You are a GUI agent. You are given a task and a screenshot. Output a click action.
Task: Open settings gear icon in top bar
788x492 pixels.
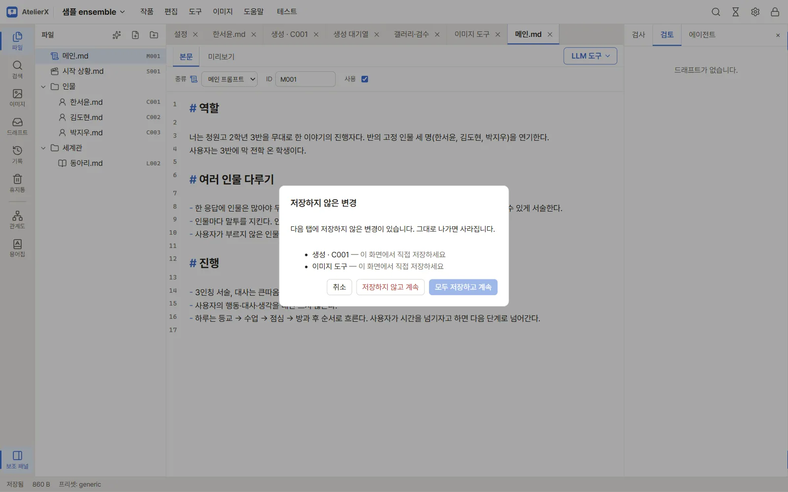pyautogui.click(x=755, y=12)
